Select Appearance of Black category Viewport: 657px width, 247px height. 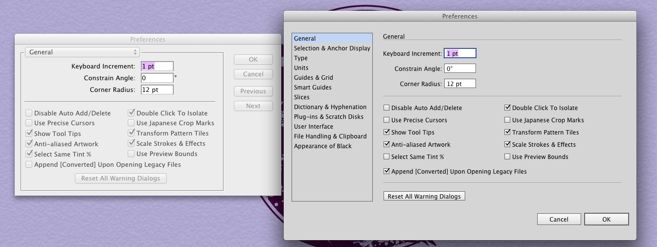[x=322, y=146]
